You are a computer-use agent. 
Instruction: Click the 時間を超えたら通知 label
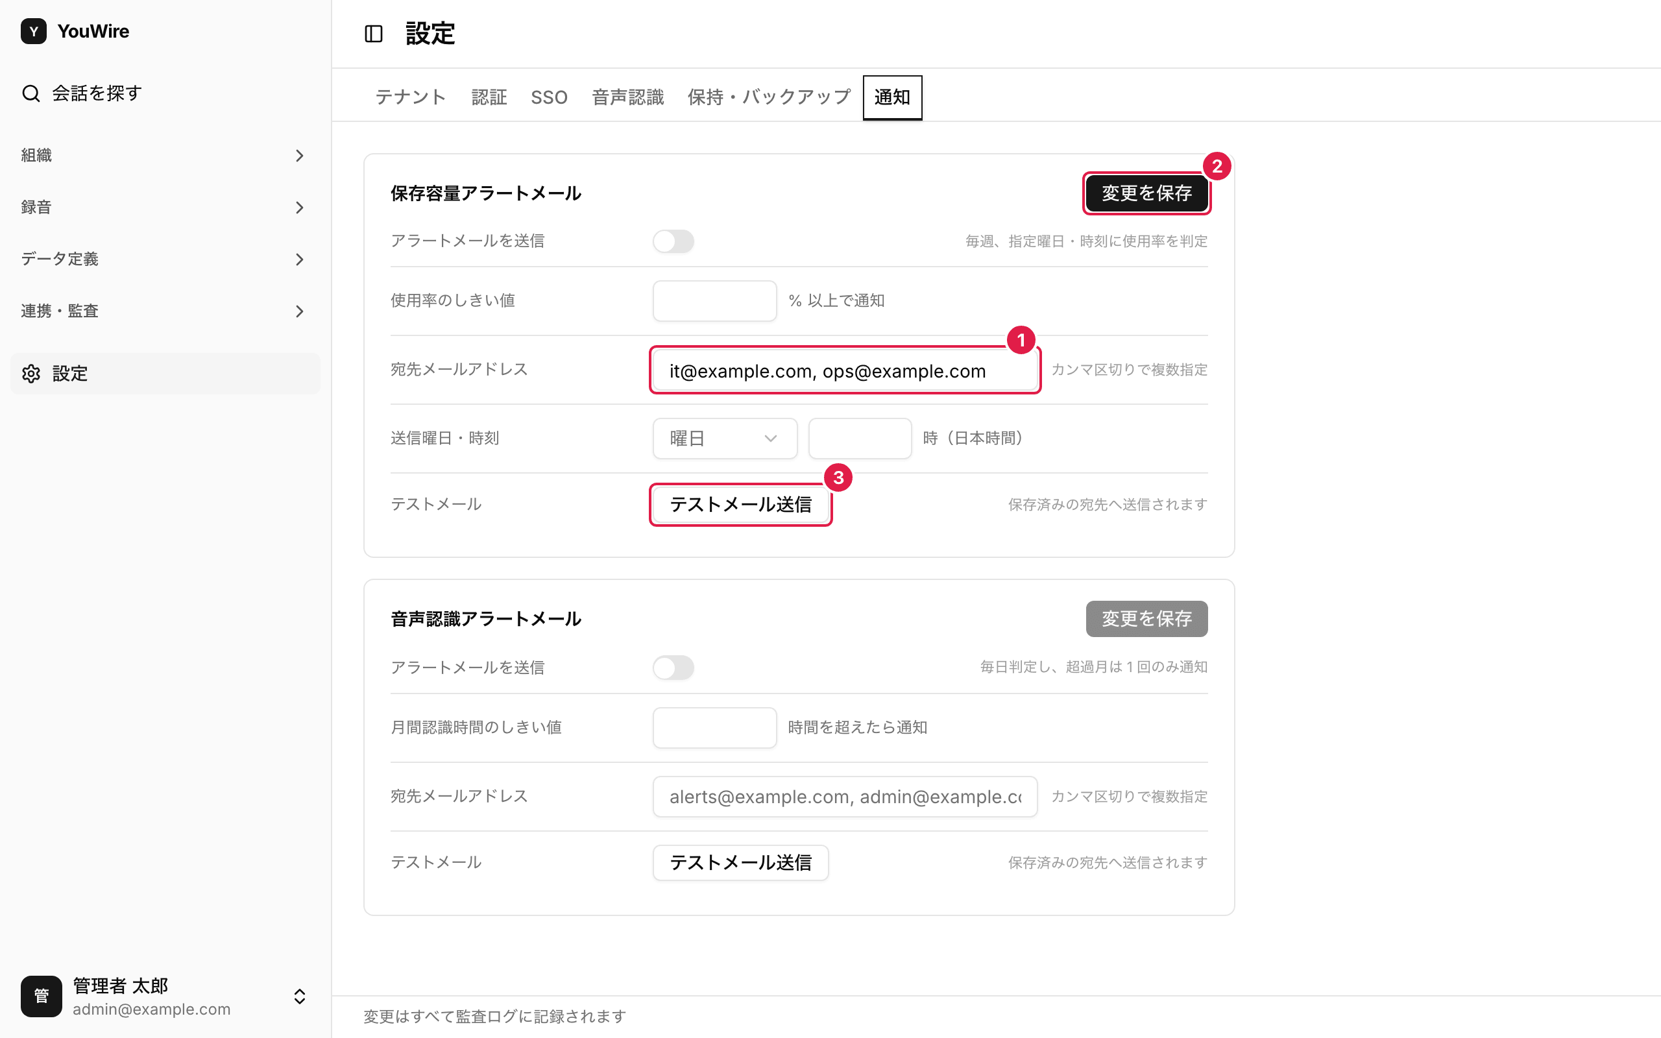coord(858,728)
